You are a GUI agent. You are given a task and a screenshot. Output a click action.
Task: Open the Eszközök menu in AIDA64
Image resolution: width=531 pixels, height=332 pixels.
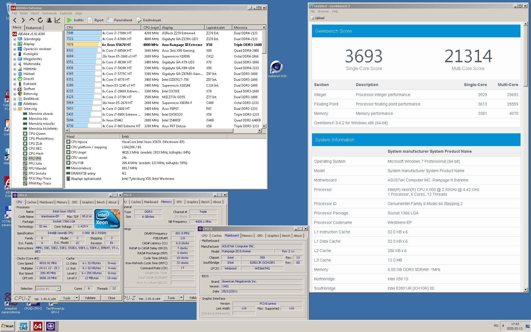tap(66, 13)
